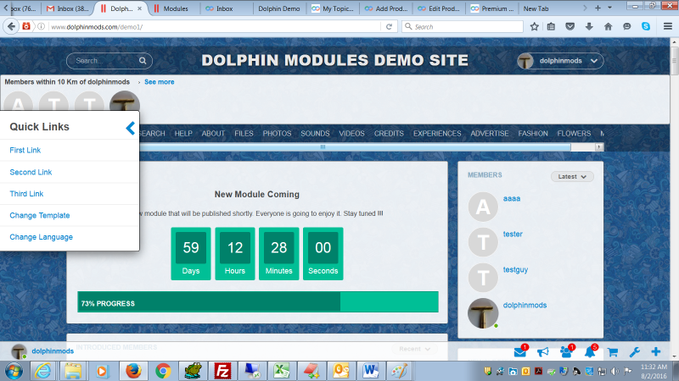Open the CREDITS menu item

pos(389,134)
